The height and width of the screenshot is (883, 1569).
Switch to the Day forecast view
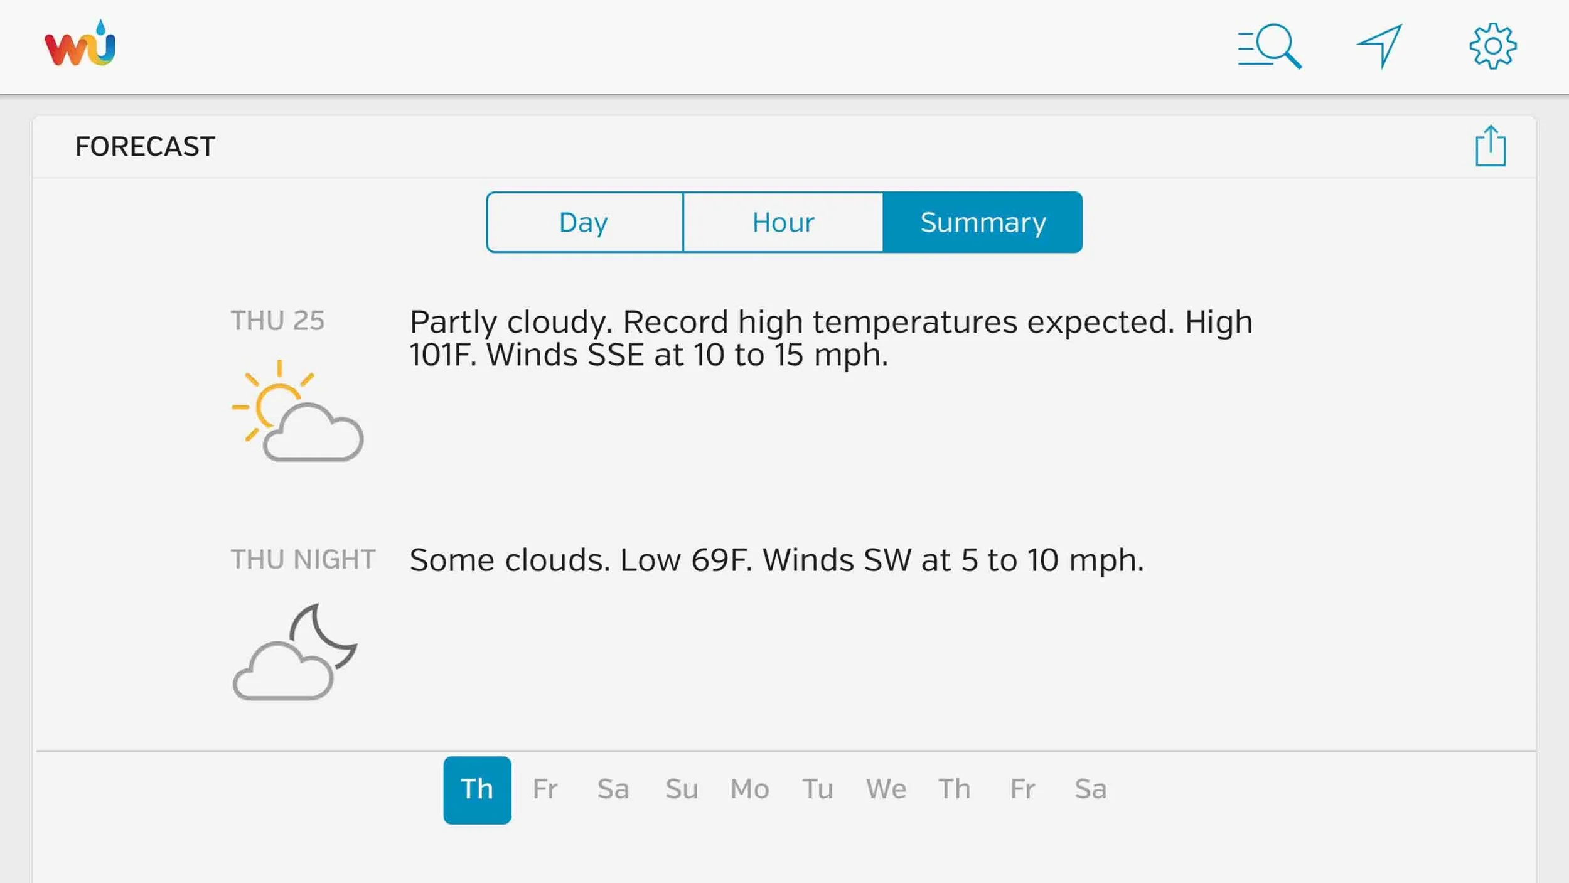coord(584,222)
